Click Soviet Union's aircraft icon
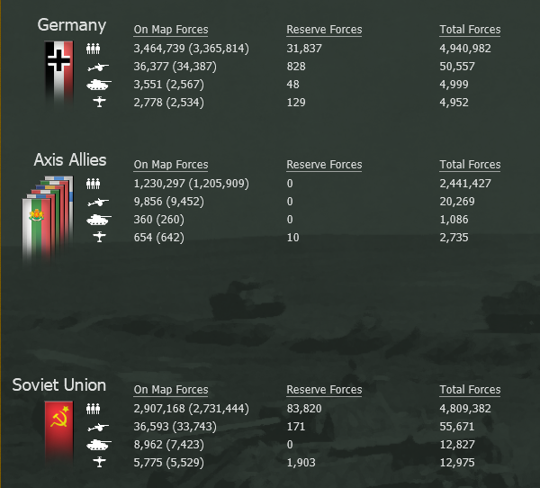Viewport: 540px width, 488px height. 99,462
